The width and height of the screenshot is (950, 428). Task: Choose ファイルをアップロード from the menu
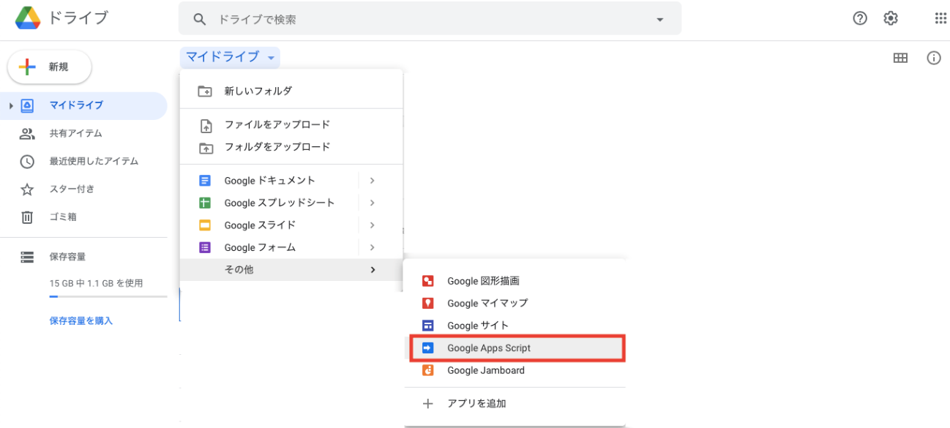pyautogui.click(x=291, y=124)
